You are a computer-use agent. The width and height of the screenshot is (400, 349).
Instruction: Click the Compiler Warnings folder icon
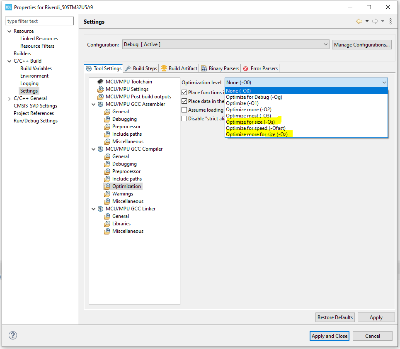(x=107, y=193)
